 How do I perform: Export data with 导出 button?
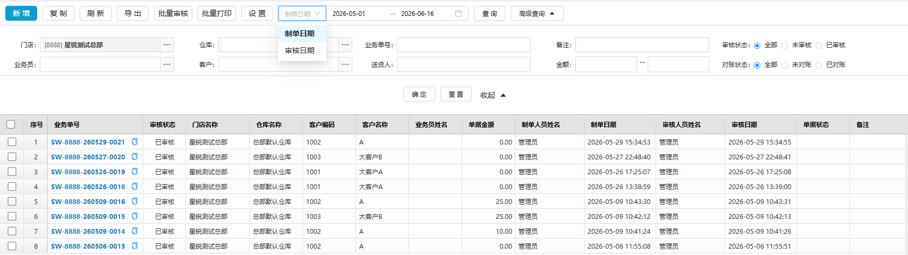click(133, 13)
